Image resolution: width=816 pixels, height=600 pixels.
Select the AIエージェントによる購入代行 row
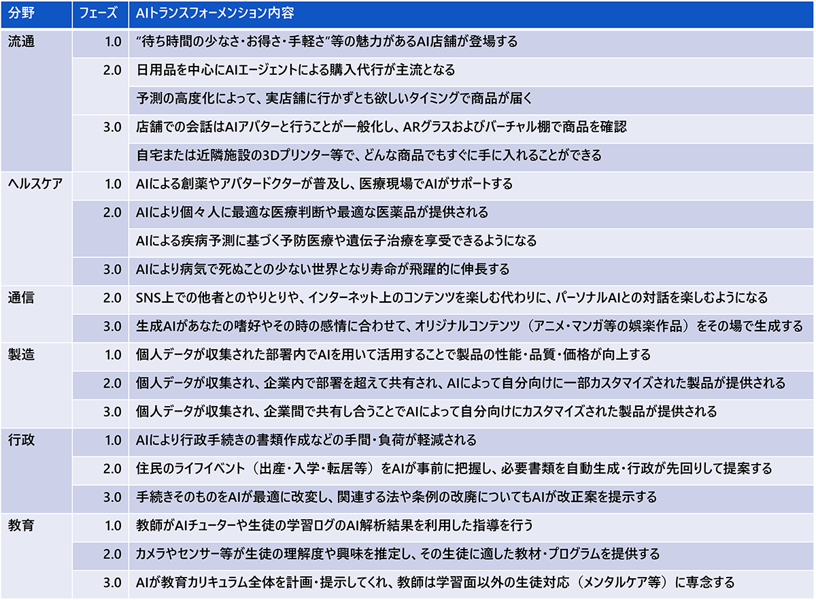pyautogui.click(x=296, y=70)
